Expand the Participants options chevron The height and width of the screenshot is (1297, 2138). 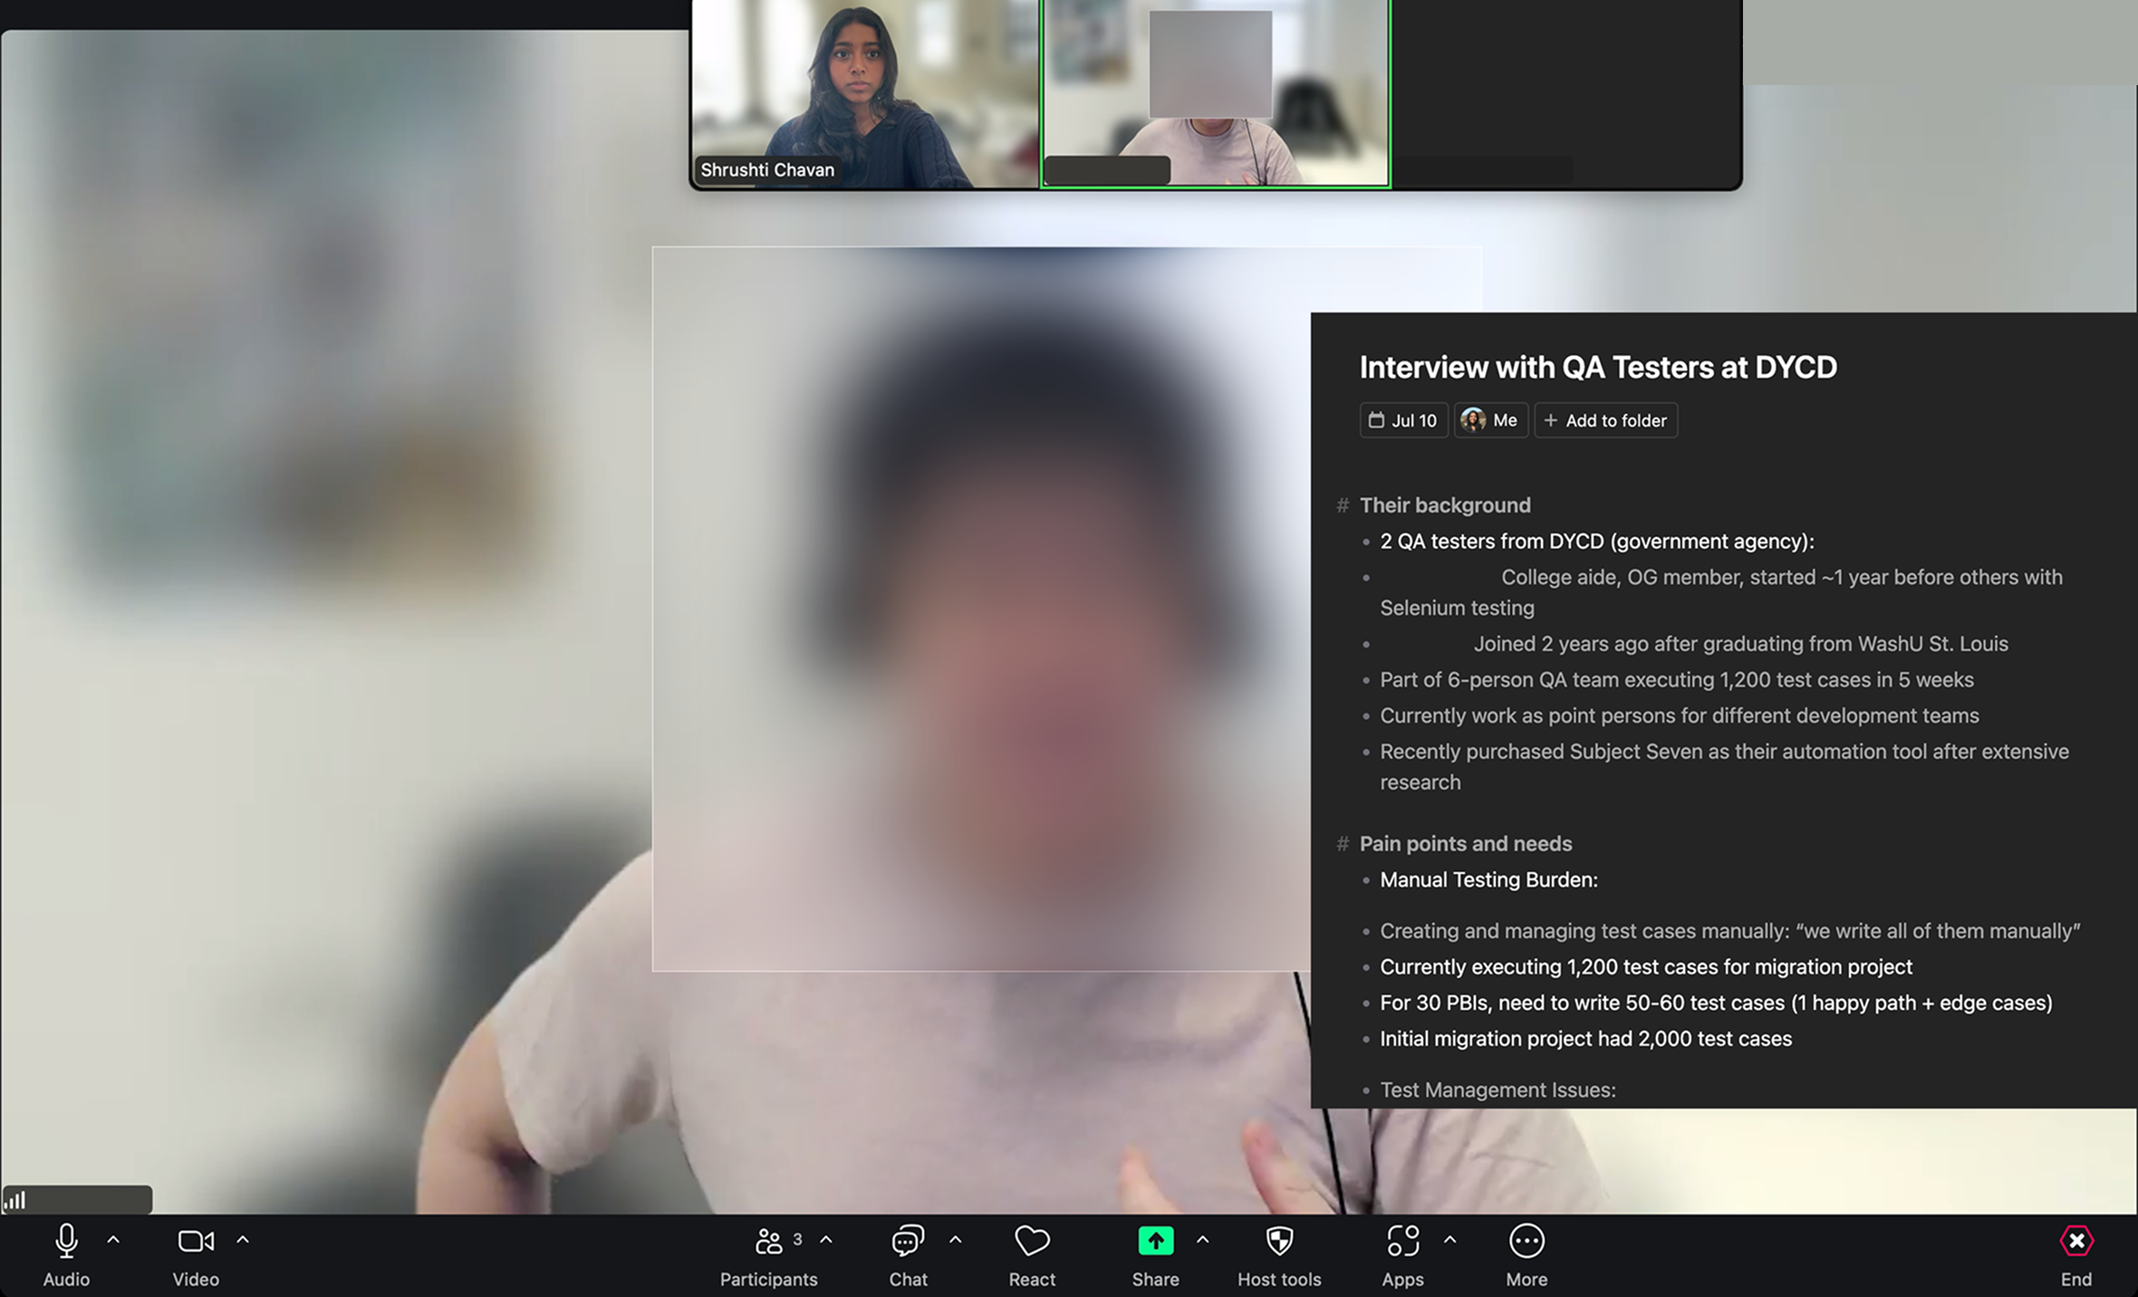pos(826,1239)
